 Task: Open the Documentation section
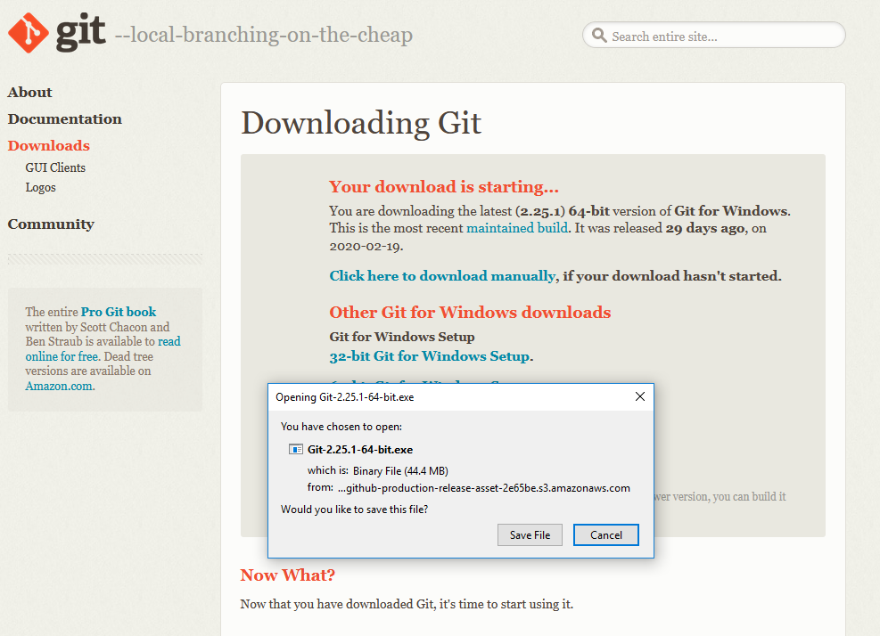click(64, 118)
